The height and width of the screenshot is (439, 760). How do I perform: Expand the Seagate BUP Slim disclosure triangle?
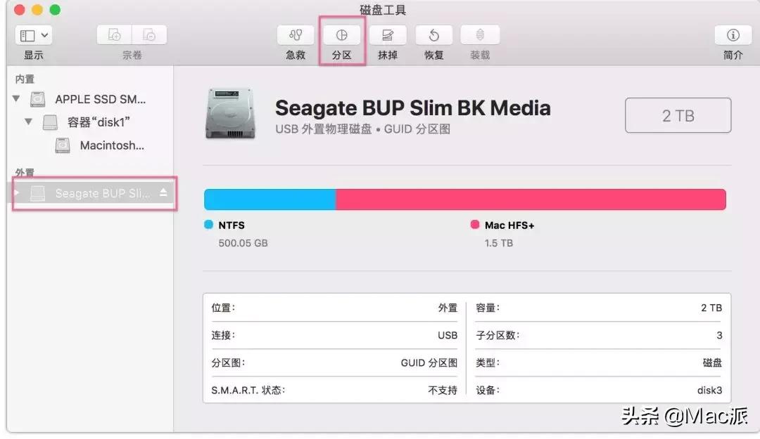17,192
